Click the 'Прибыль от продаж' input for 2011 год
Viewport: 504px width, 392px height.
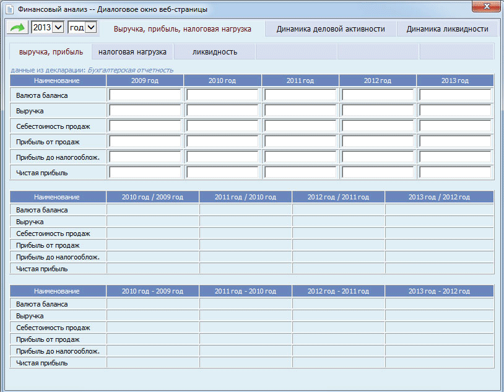[x=300, y=141]
